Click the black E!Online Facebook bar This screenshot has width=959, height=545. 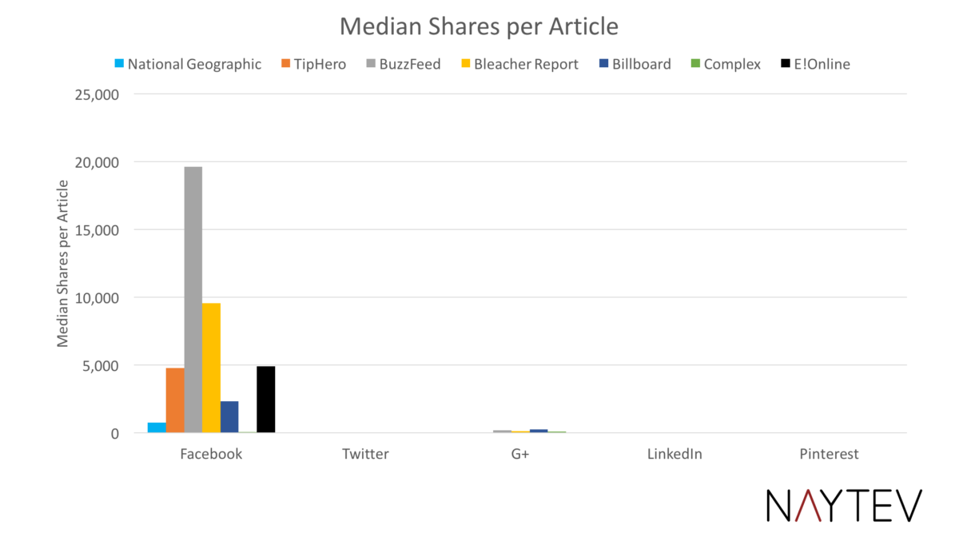[265, 400]
